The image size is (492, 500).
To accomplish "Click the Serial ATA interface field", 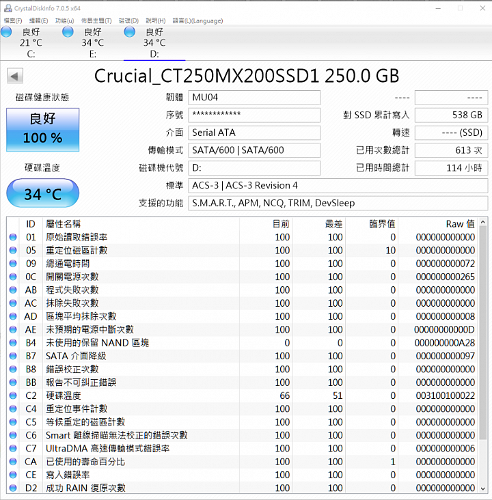I will (254, 133).
